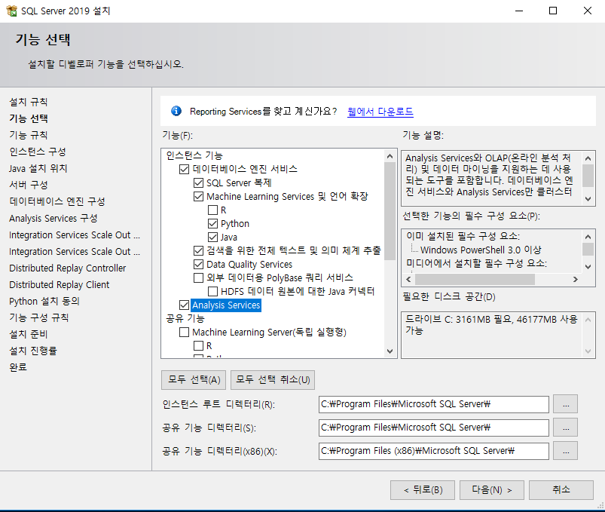
Task: Select 기능 구성 규칙 step
Action: click(x=39, y=317)
